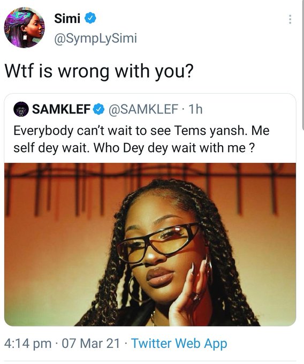Open the SAMKLEF display name in quoted tweet
This screenshot has height=364, width=304.
click(61, 109)
